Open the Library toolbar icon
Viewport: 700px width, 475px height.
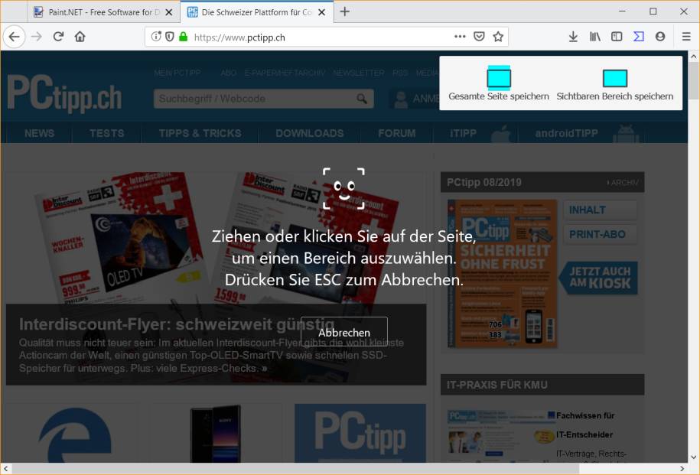(x=595, y=36)
